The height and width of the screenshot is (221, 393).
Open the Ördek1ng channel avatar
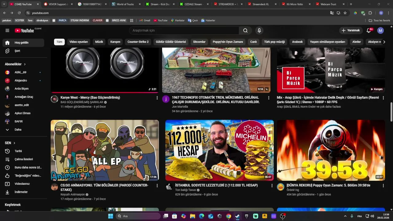coord(281,187)
